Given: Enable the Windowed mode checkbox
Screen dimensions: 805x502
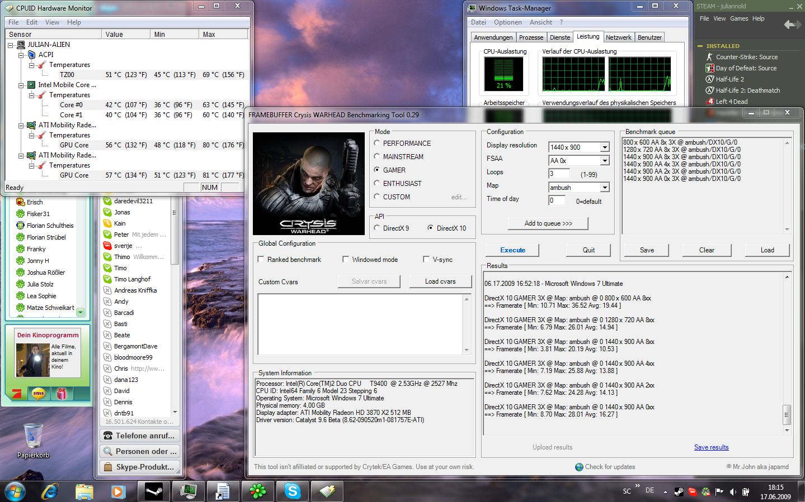Looking at the screenshot, I should pyautogui.click(x=346, y=259).
